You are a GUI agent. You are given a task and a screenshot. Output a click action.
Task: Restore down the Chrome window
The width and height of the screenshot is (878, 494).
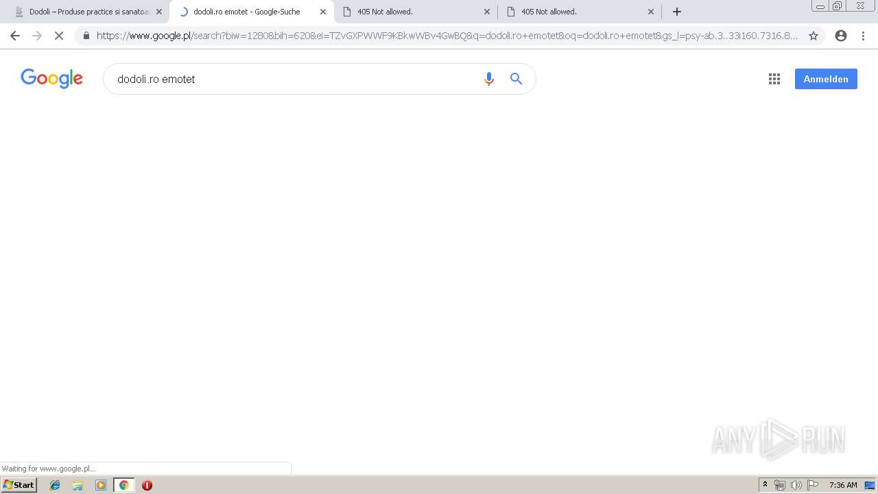pyautogui.click(x=838, y=5)
